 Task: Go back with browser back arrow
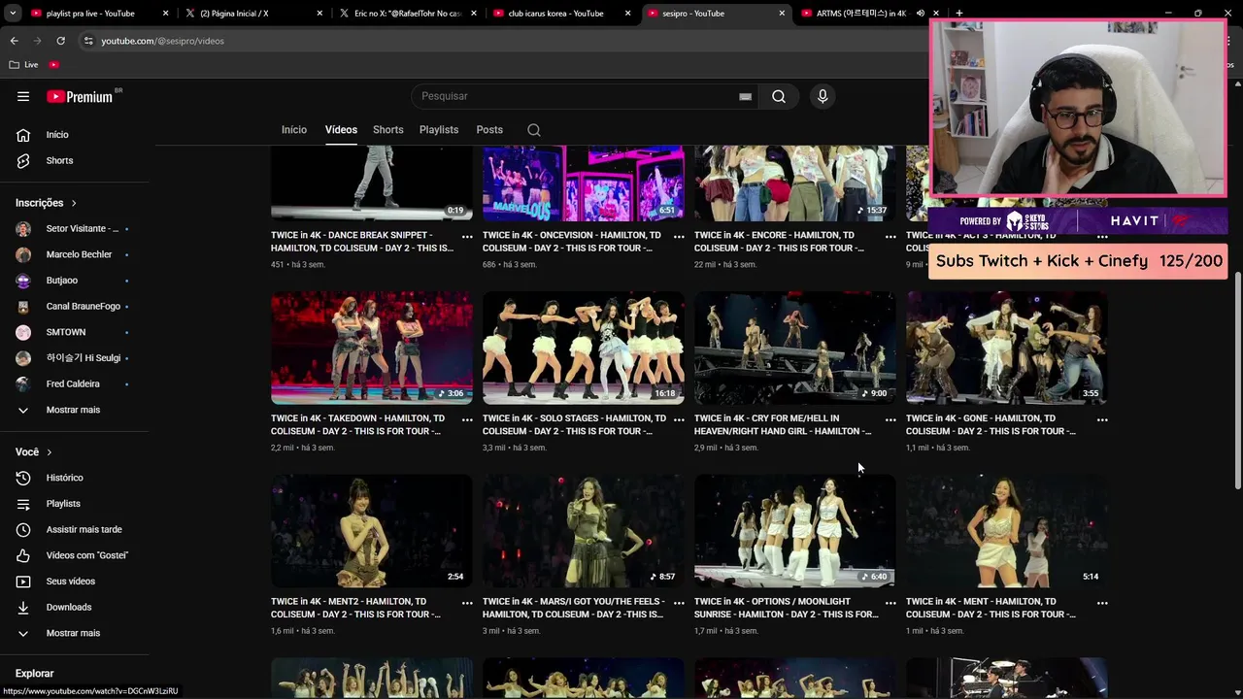tap(14, 41)
